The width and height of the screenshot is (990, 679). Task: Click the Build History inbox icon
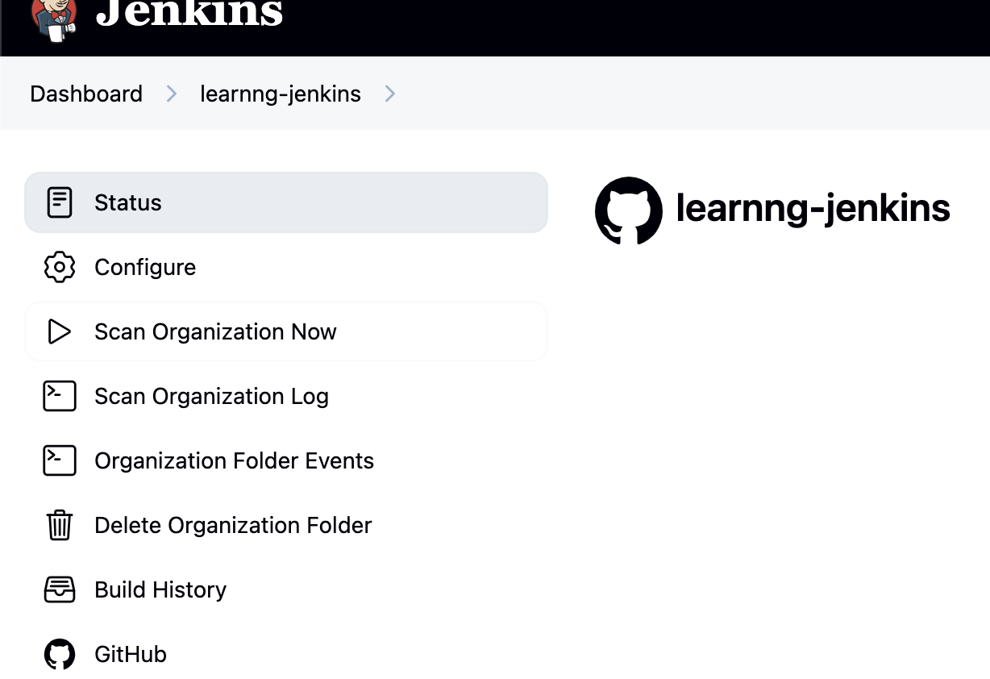60,589
